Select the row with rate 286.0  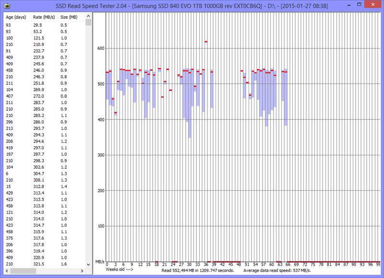[x=45, y=122]
